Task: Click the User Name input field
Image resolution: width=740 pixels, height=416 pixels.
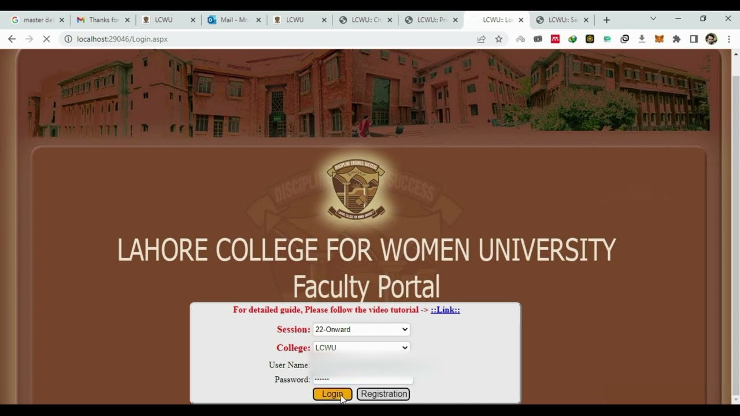Action: [362, 365]
